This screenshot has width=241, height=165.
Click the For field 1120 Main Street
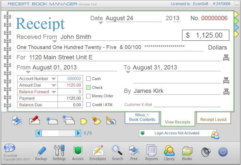pos(125,57)
